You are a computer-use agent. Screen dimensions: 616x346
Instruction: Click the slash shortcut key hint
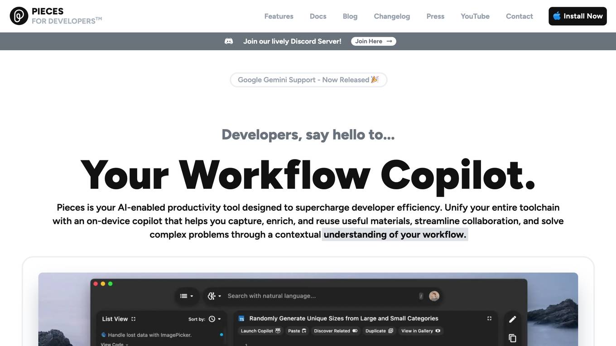(421, 296)
